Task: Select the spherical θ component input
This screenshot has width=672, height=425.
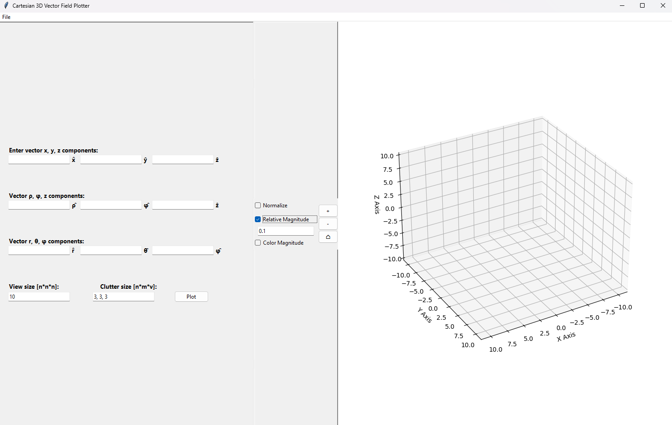Action: click(x=111, y=251)
